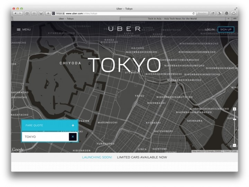Click the UBER logo

pyautogui.click(x=124, y=29)
